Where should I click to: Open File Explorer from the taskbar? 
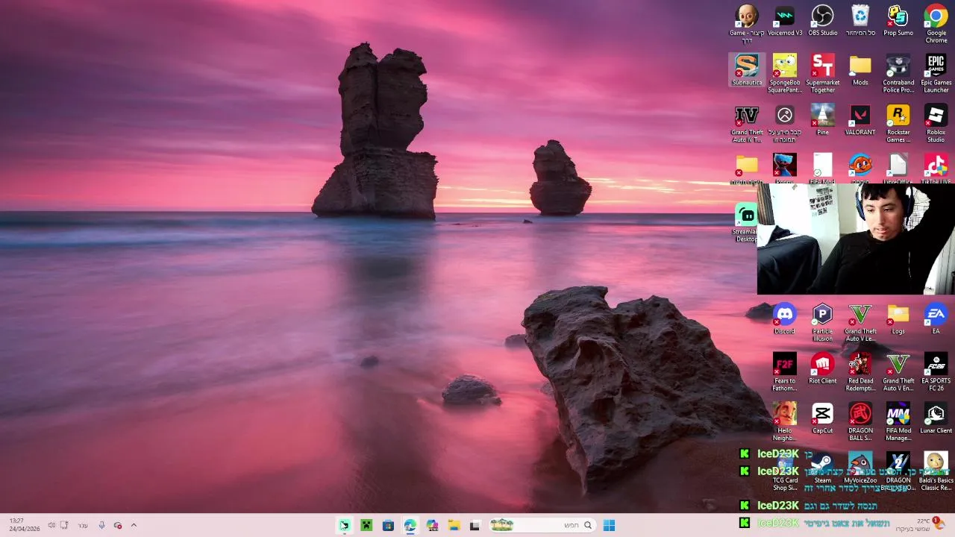tap(453, 526)
